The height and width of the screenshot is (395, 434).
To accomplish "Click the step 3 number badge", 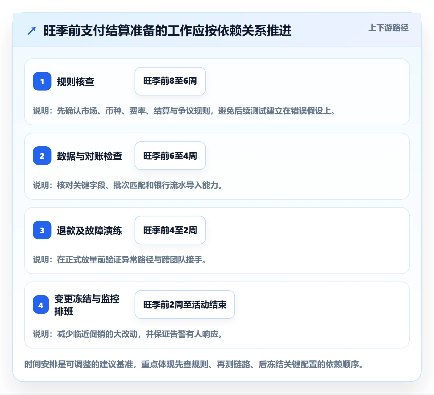I will click(42, 230).
